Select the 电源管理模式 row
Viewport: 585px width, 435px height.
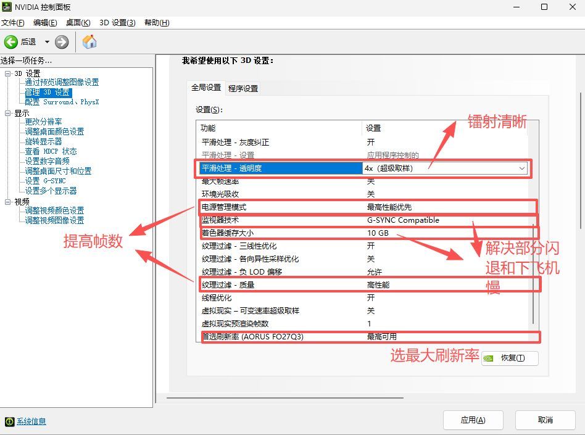[365, 207]
